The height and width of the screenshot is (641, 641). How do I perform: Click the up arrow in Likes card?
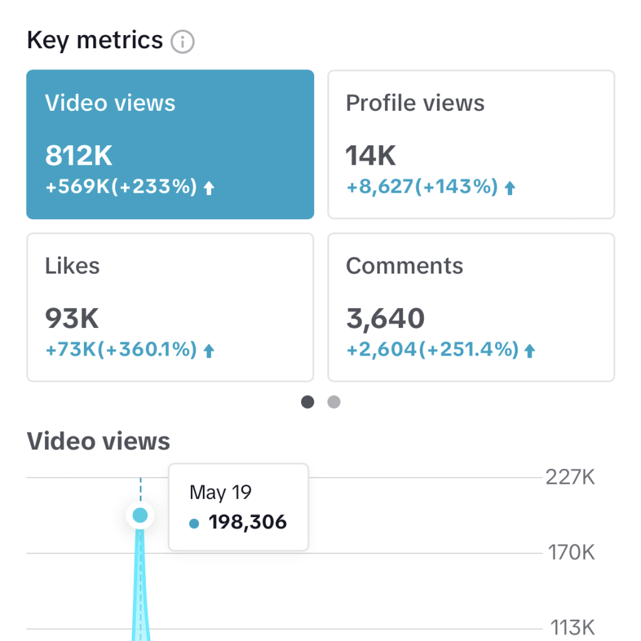point(209,351)
